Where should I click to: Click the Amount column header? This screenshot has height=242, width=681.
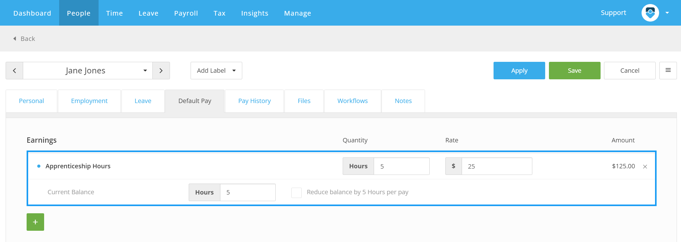tap(623, 140)
